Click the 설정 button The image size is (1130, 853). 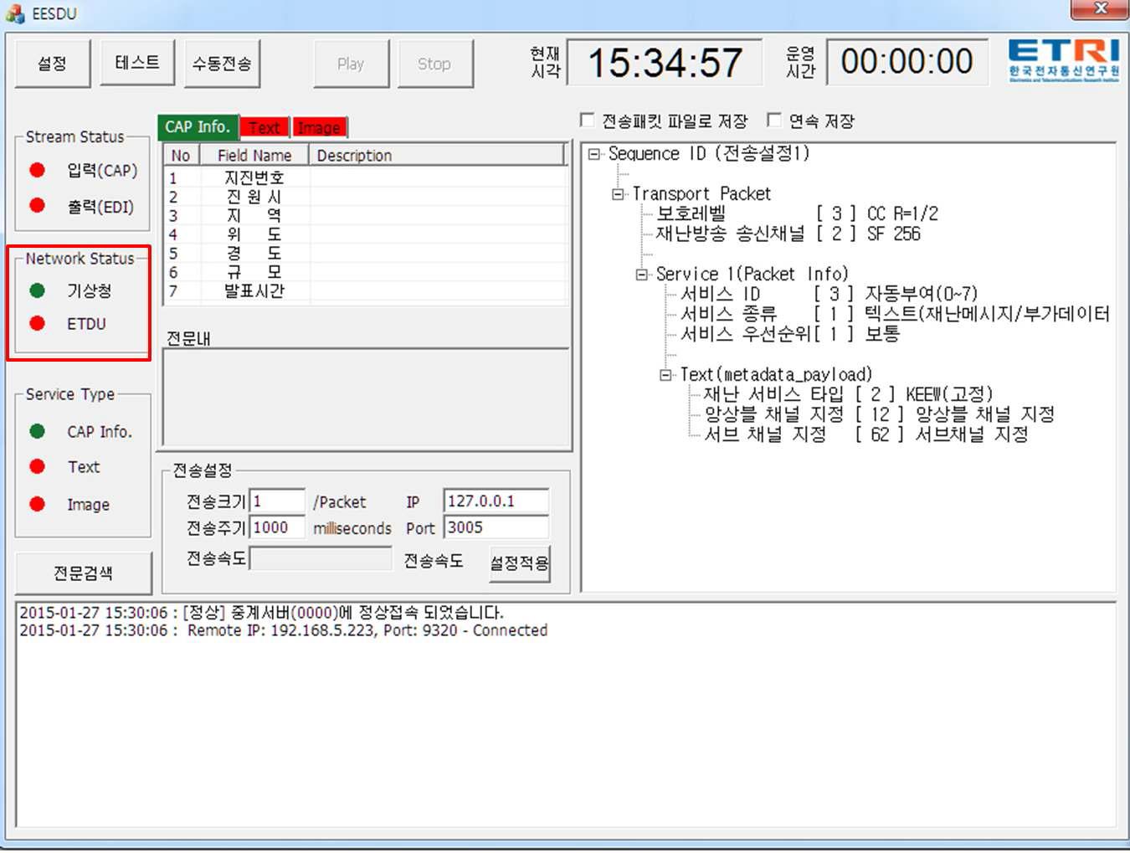point(52,64)
